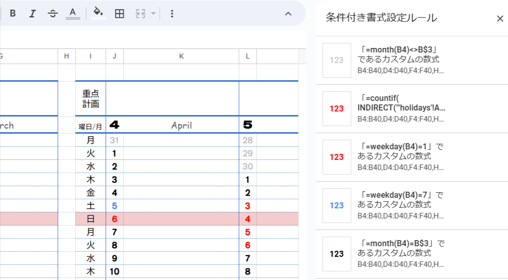Viewport: 508px width, 280px height.
Task: Collapse the toolbar with the chevron
Action: pos(288,14)
